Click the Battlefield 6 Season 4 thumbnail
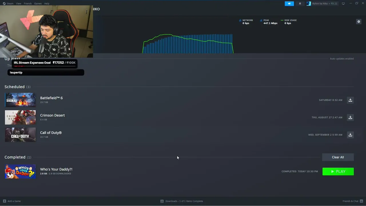This screenshot has width=366, height=206. click(20, 100)
